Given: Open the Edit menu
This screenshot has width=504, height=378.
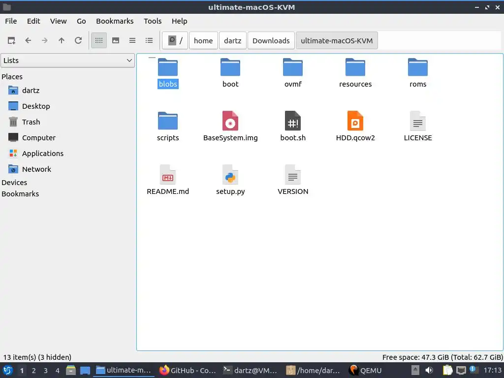Looking at the screenshot, I should (x=33, y=21).
